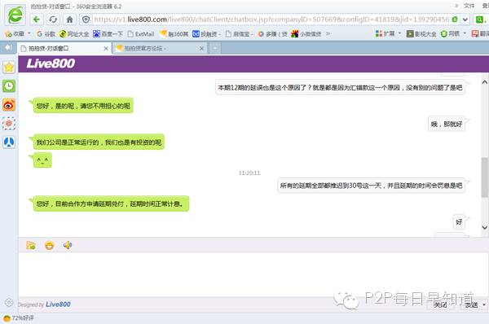Reload the page with refresh icon

pyautogui.click(x=53, y=20)
